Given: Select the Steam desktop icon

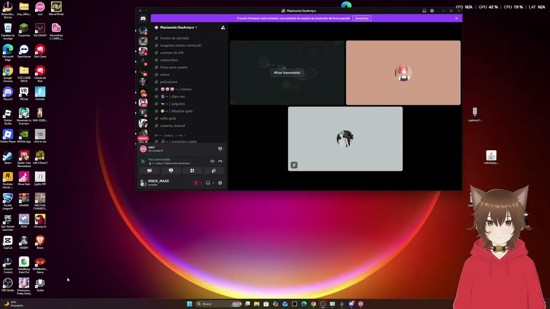Looking at the screenshot, I should click(x=8, y=158).
